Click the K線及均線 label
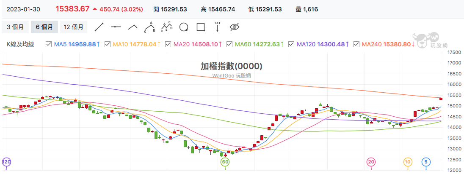The width and height of the screenshot is (464, 174). [20, 45]
